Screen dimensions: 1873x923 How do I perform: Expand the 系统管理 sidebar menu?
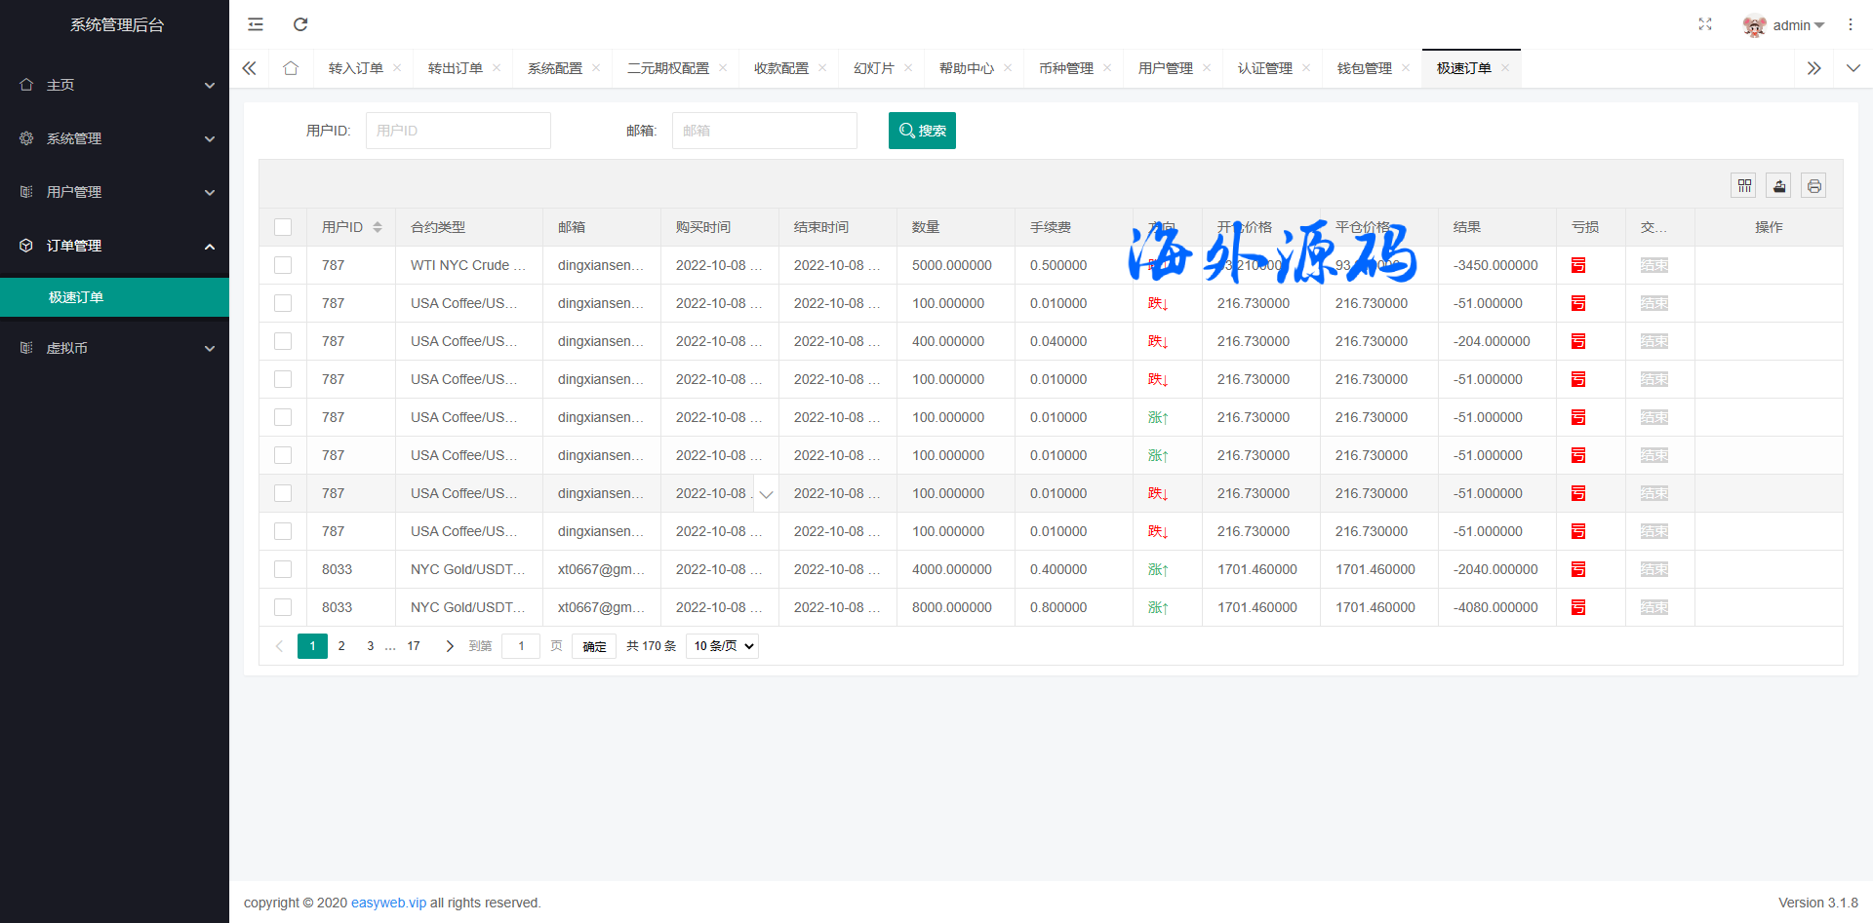tap(115, 138)
